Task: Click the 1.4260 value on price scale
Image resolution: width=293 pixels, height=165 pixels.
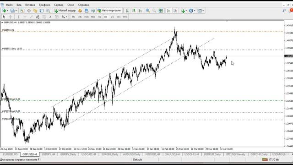Action: click(x=289, y=25)
